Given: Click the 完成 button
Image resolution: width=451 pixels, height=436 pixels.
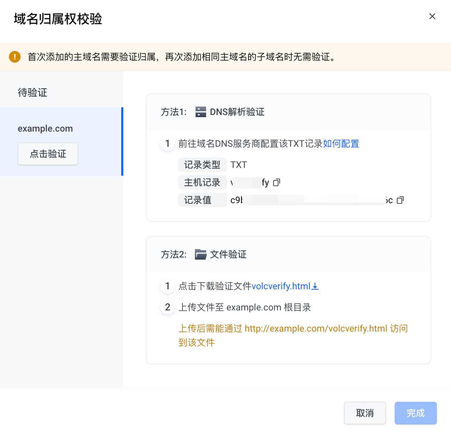Looking at the screenshot, I should (416, 413).
